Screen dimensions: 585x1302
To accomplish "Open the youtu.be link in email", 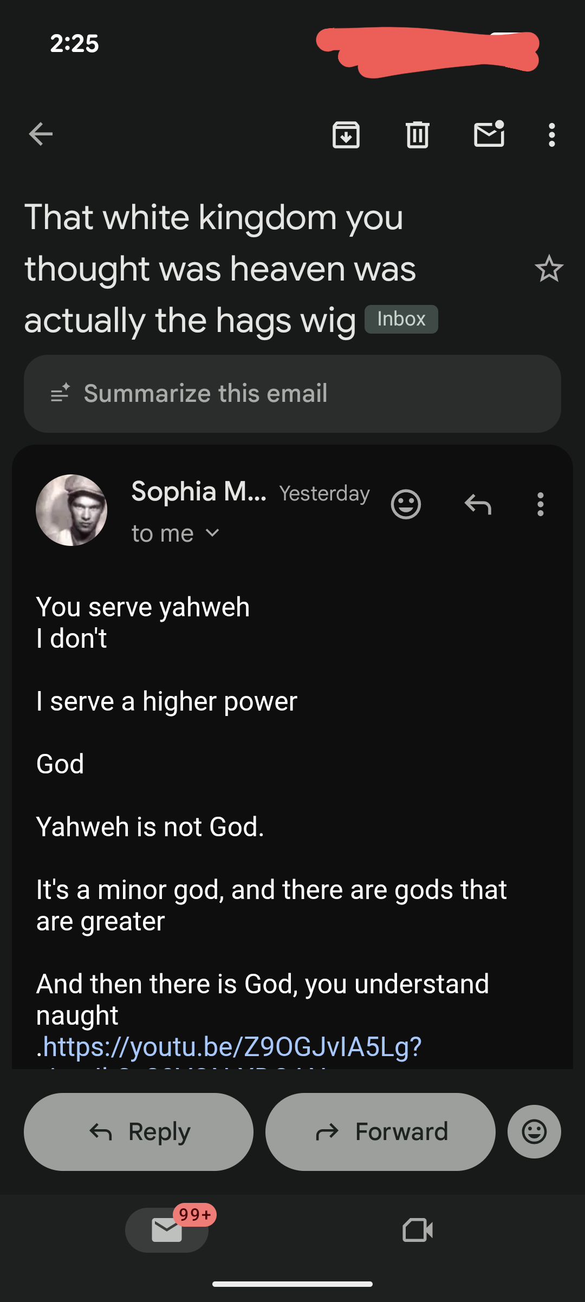I will (x=232, y=1046).
